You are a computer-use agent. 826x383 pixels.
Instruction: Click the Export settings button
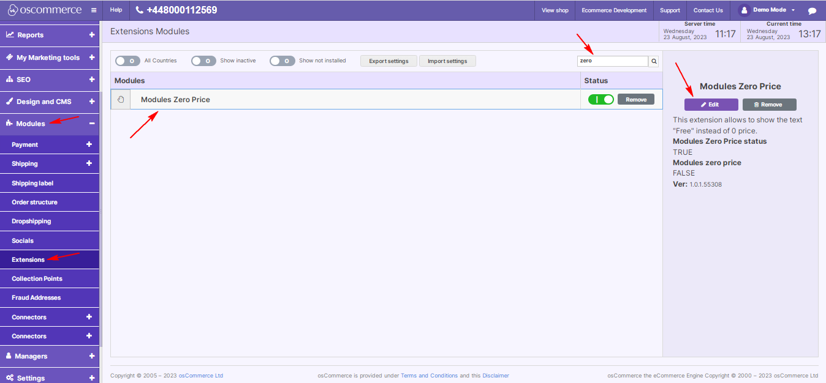[388, 61]
